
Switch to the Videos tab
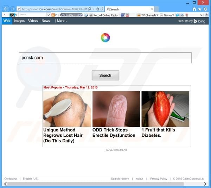click(x=33, y=21)
